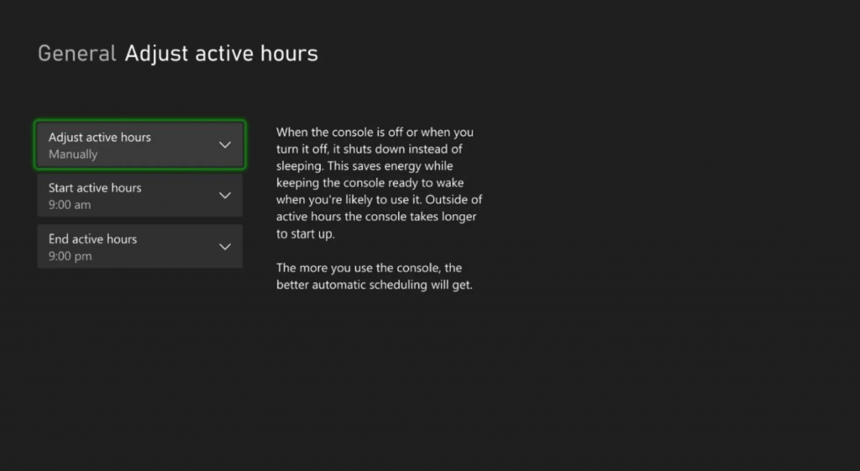Click the phrase 'keeping the console ready to wake'
Screen dimensions: 860x471
click(370, 183)
